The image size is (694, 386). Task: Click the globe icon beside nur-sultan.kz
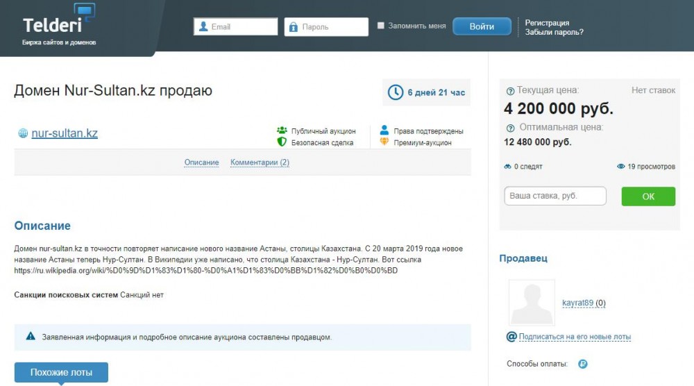22,133
